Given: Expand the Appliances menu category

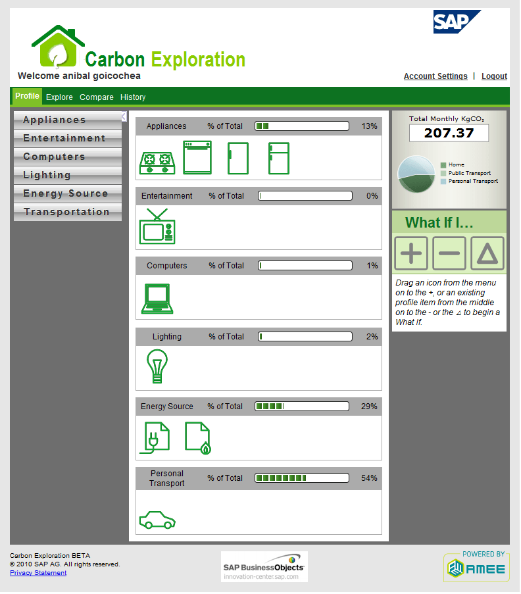Looking at the screenshot, I should pos(67,120).
